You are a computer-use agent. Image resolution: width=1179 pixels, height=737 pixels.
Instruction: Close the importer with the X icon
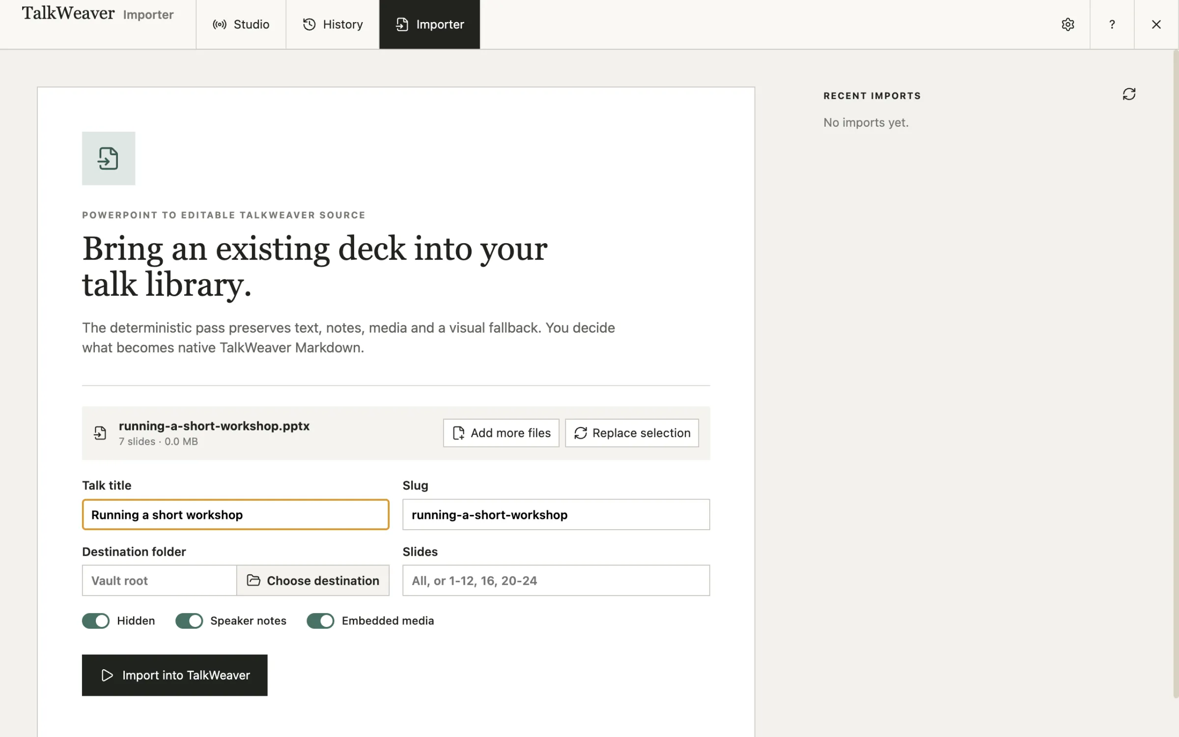point(1156,24)
